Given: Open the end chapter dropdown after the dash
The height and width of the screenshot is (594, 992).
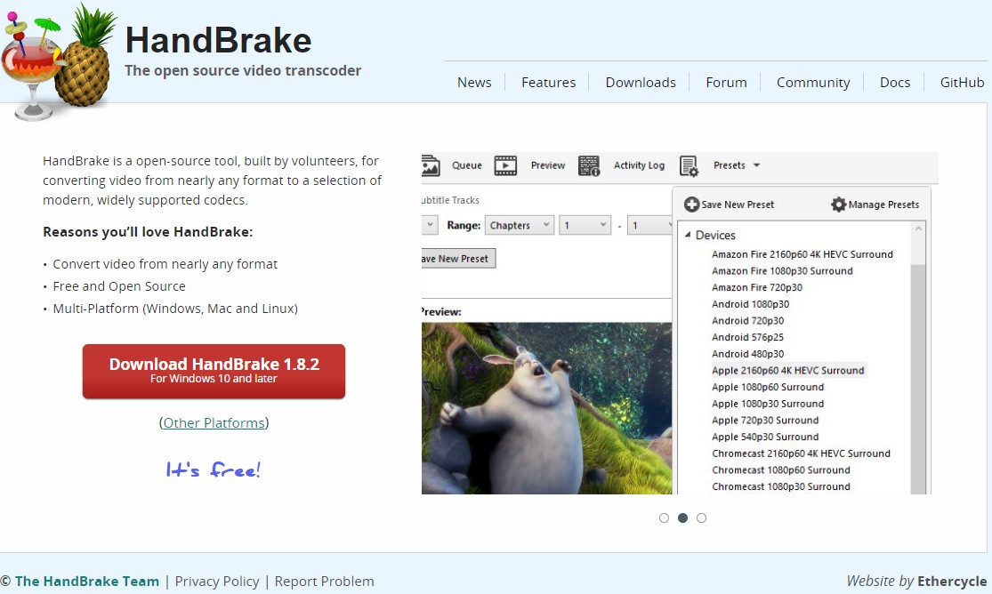Looking at the screenshot, I should [649, 225].
